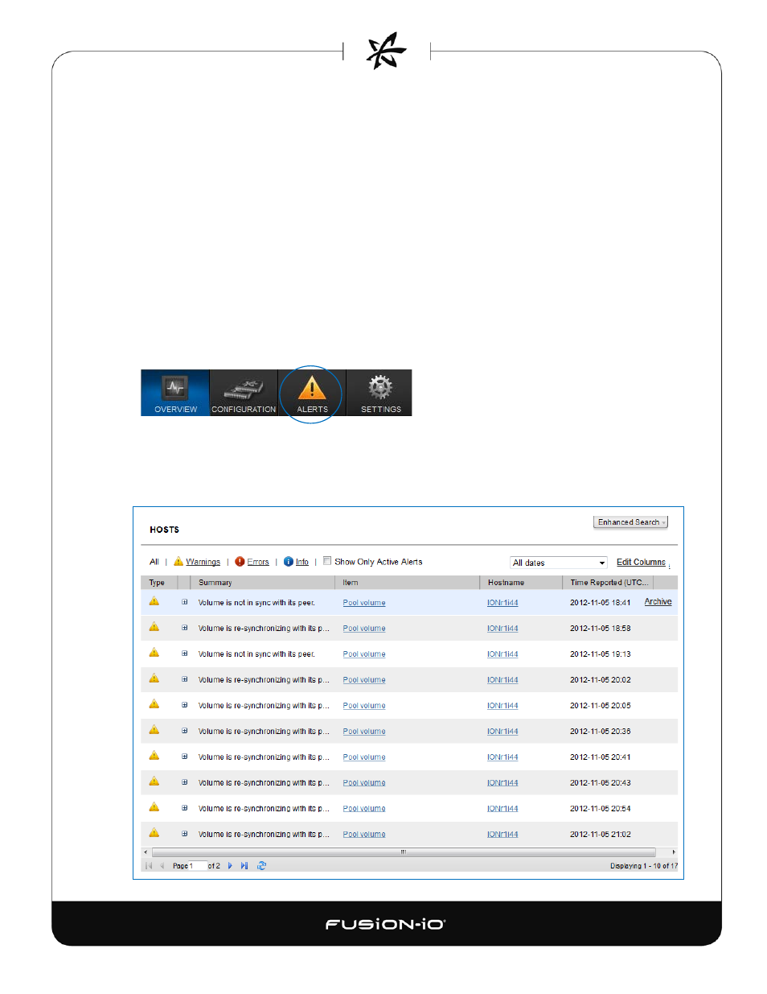Open IONr1i44 hostname in the 18:58 row
The width and height of the screenshot is (767, 994).
click(502, 629)
